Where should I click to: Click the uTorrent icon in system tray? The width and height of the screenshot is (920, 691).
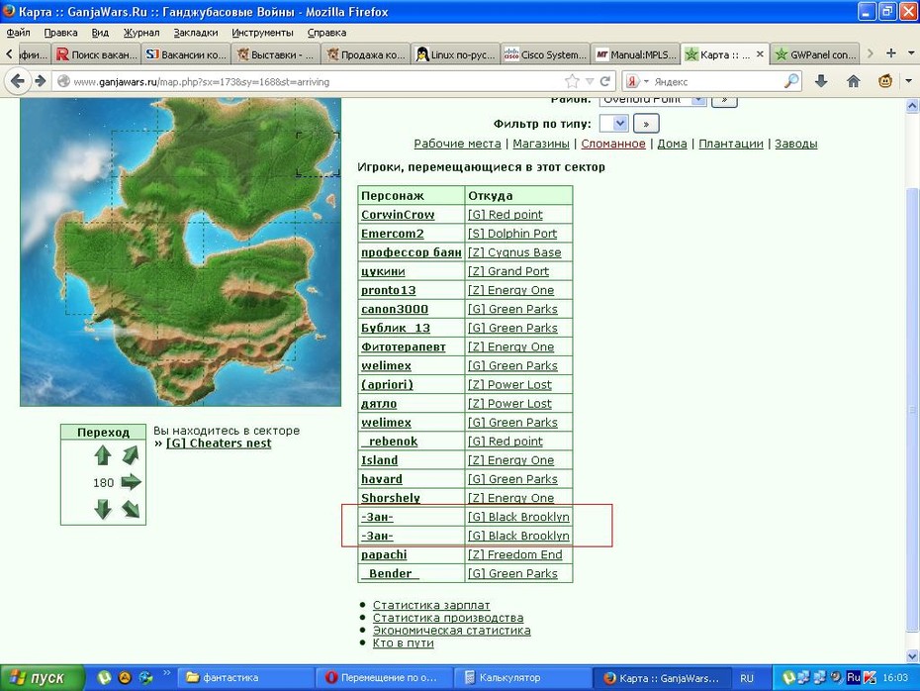click(789, 678)
